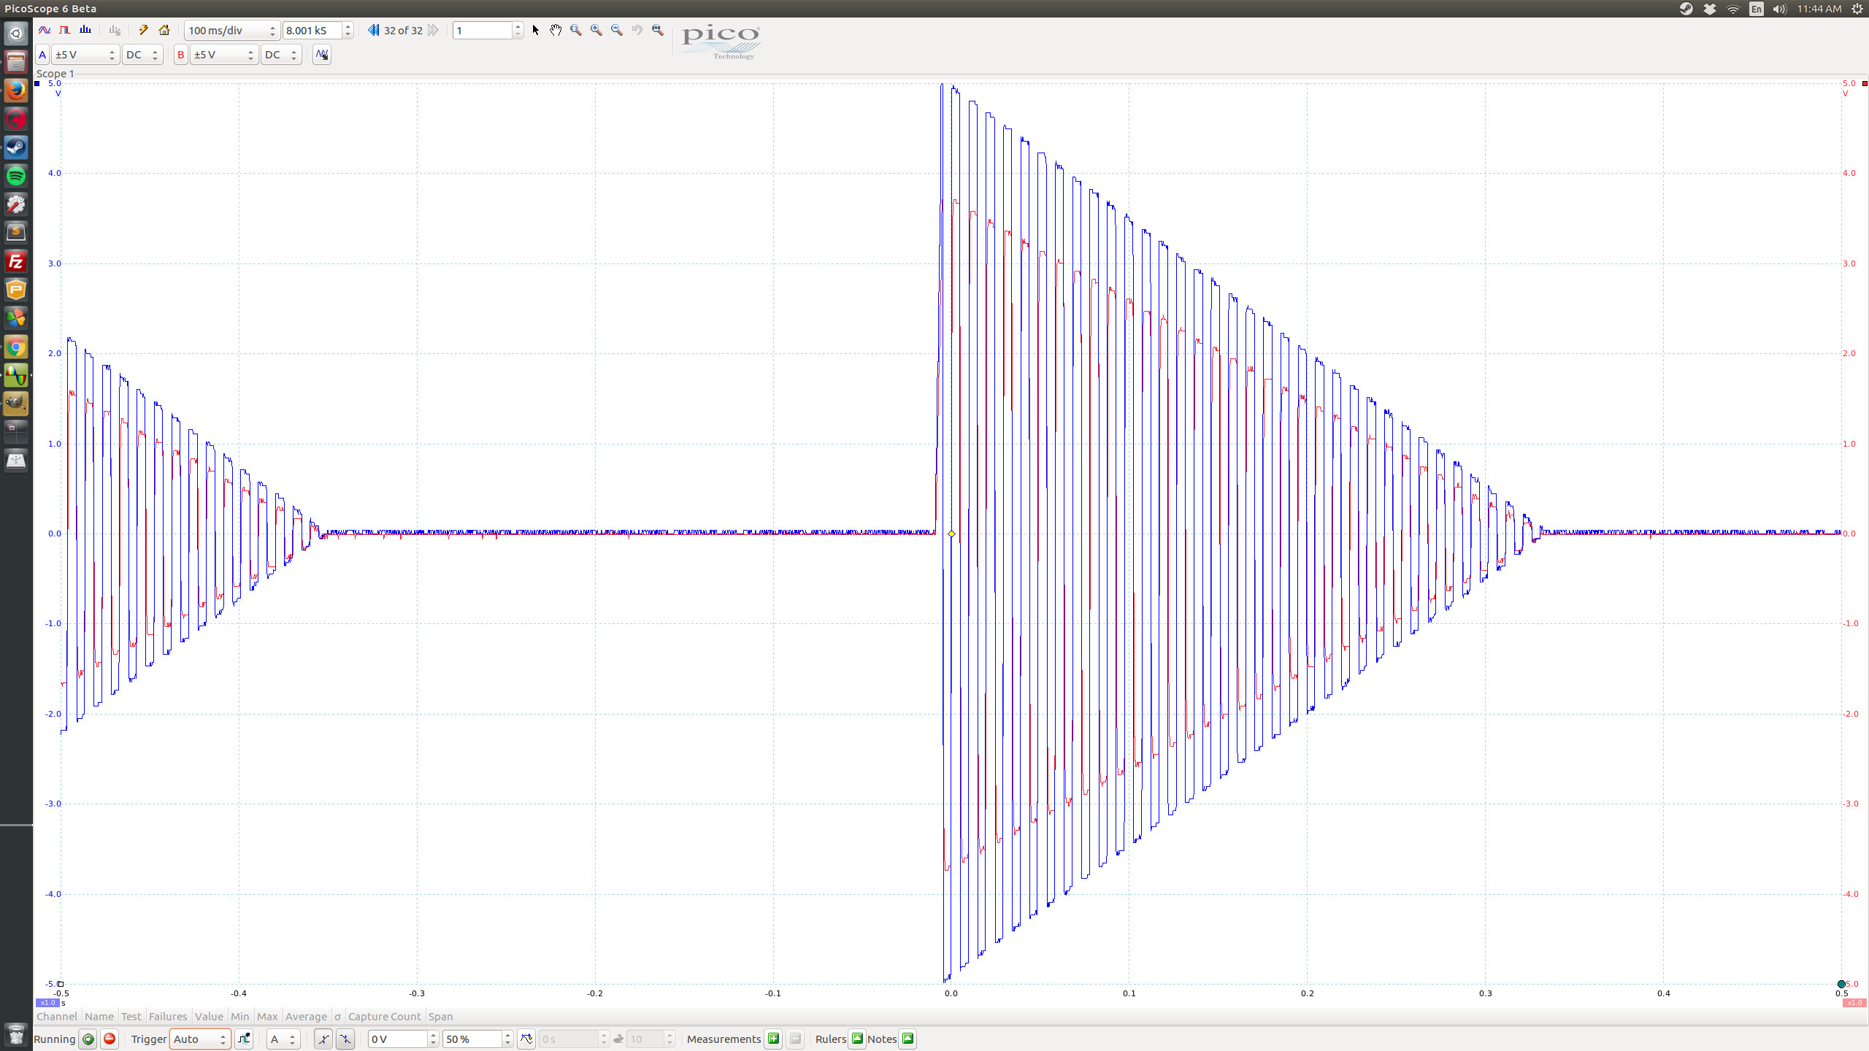Open Spectrum mode icon
Image resolution: width=1869 pixels, height=1051 pixels.
[85, 30]
